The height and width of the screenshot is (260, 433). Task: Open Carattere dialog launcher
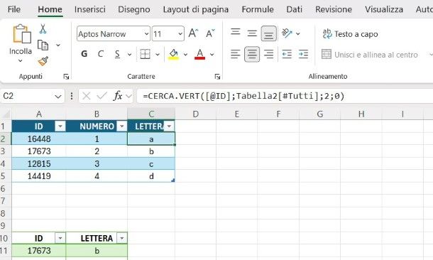coord(217,77)
